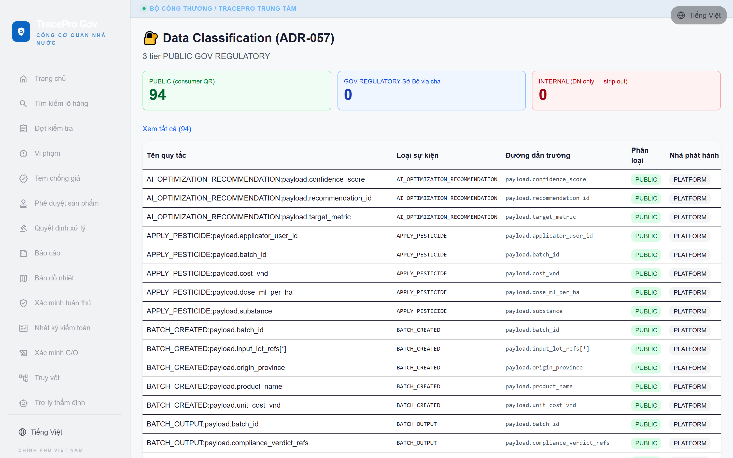Click the Bản đồ nhiệt map icon
The height and width of the screenshot is (458, 733).
pos(23,278)
